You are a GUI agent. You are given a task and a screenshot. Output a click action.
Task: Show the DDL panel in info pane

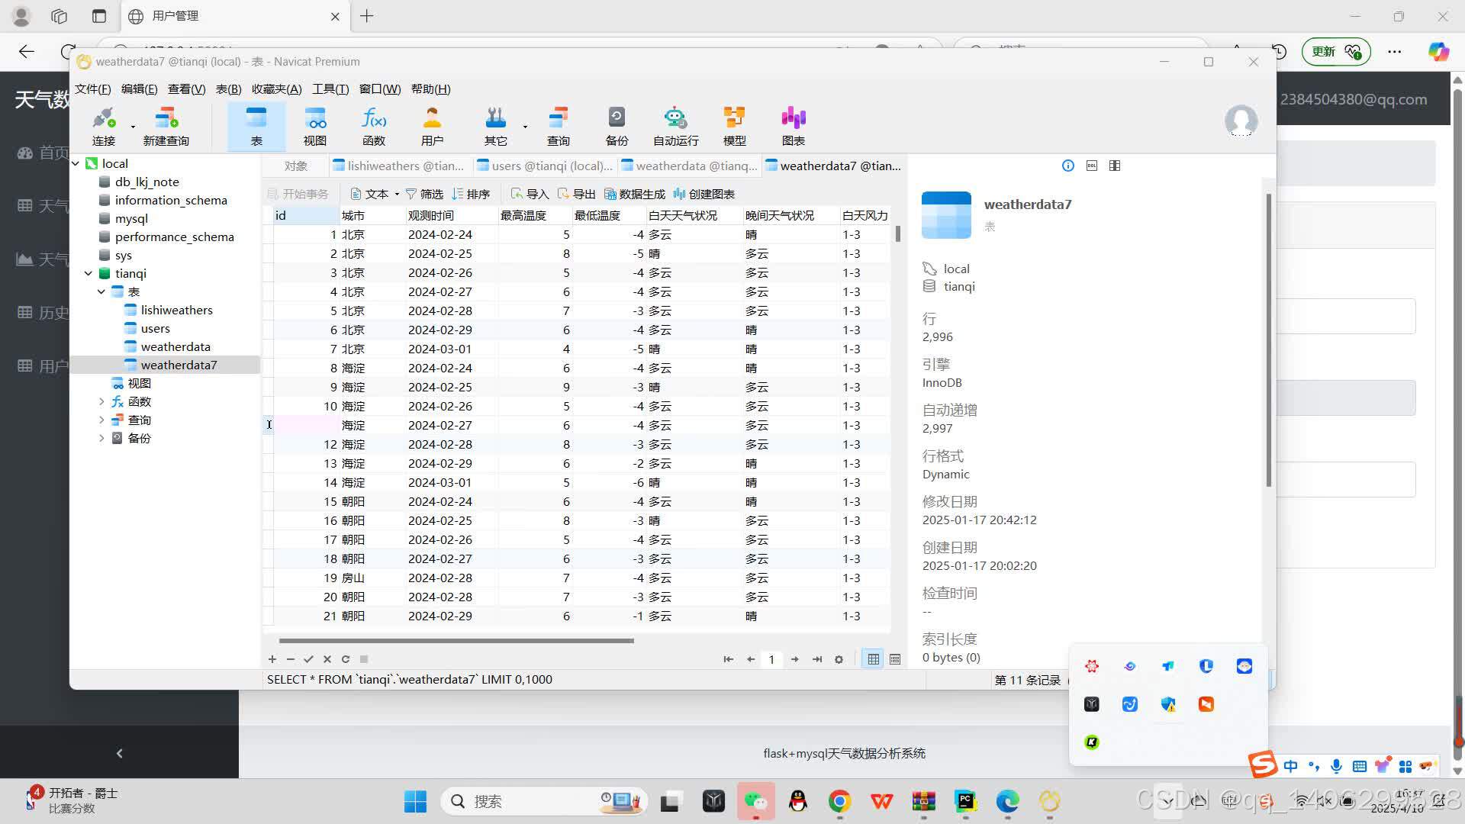pos(1092,166)
